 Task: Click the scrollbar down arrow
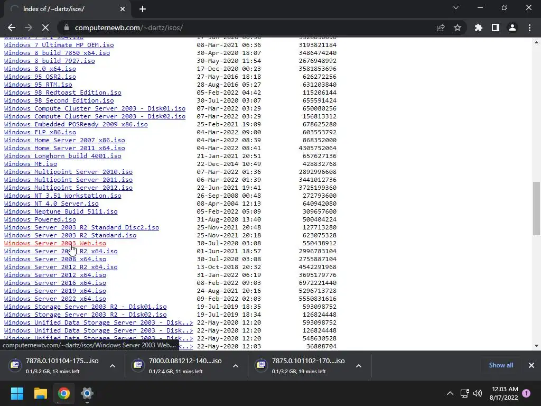(536, 346)
